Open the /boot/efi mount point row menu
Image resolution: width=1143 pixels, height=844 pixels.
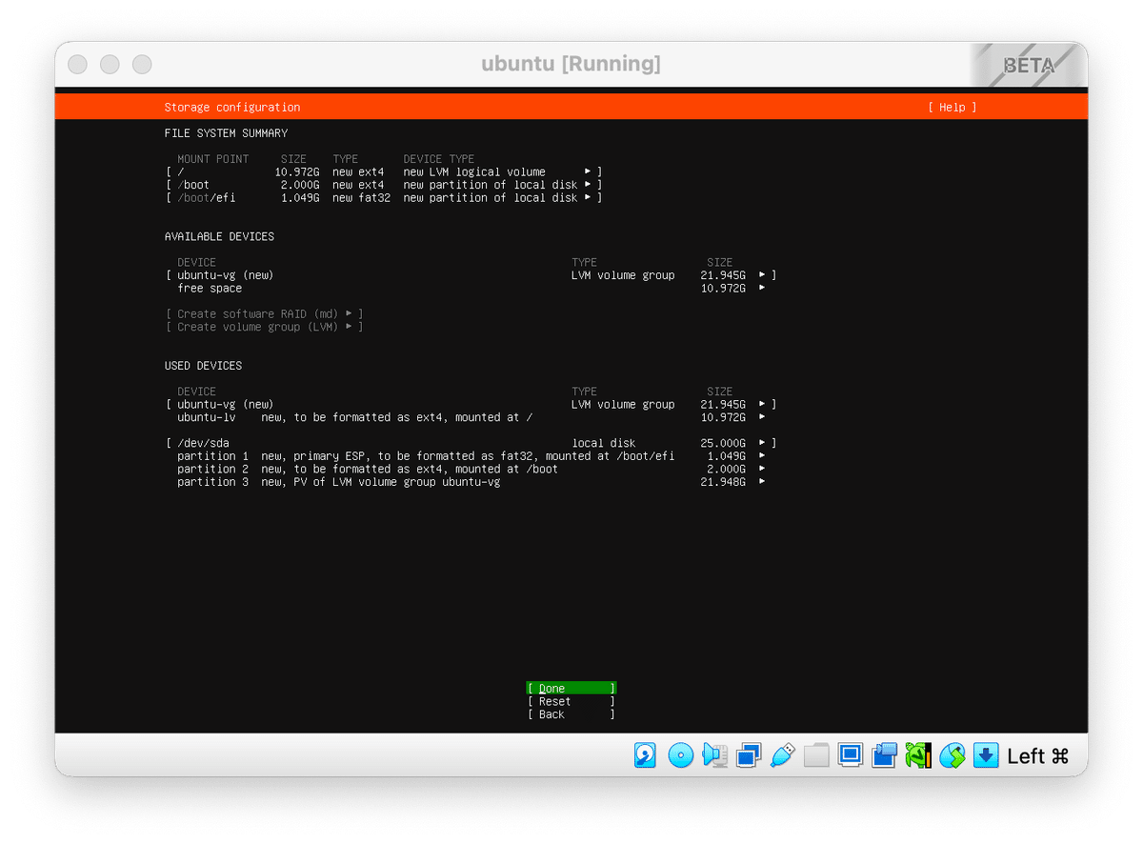384,198
